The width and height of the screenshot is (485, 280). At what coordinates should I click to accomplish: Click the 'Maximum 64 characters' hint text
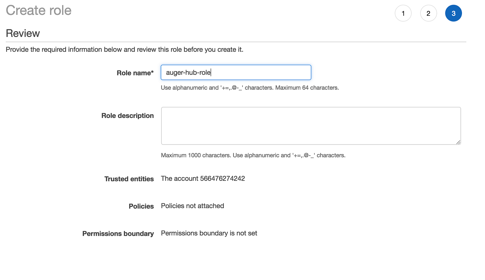point(307,88)
